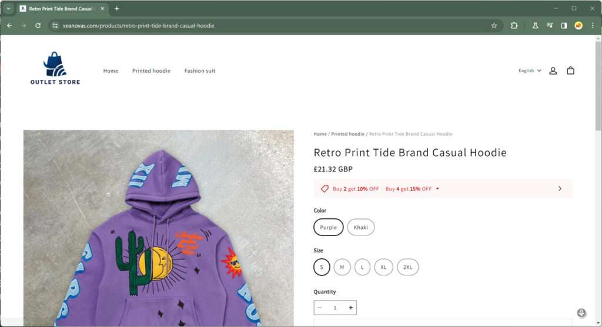
Task: Select the Khaki color option
Action: click(360, 227)
